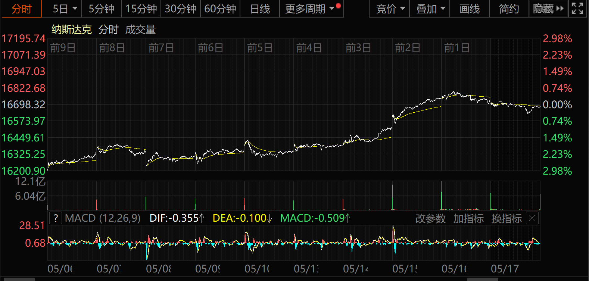The width and height of the screenshot is (589, 281).
Task: Click the 分时 label beside 纳斯达克
Action: (109, 29)
